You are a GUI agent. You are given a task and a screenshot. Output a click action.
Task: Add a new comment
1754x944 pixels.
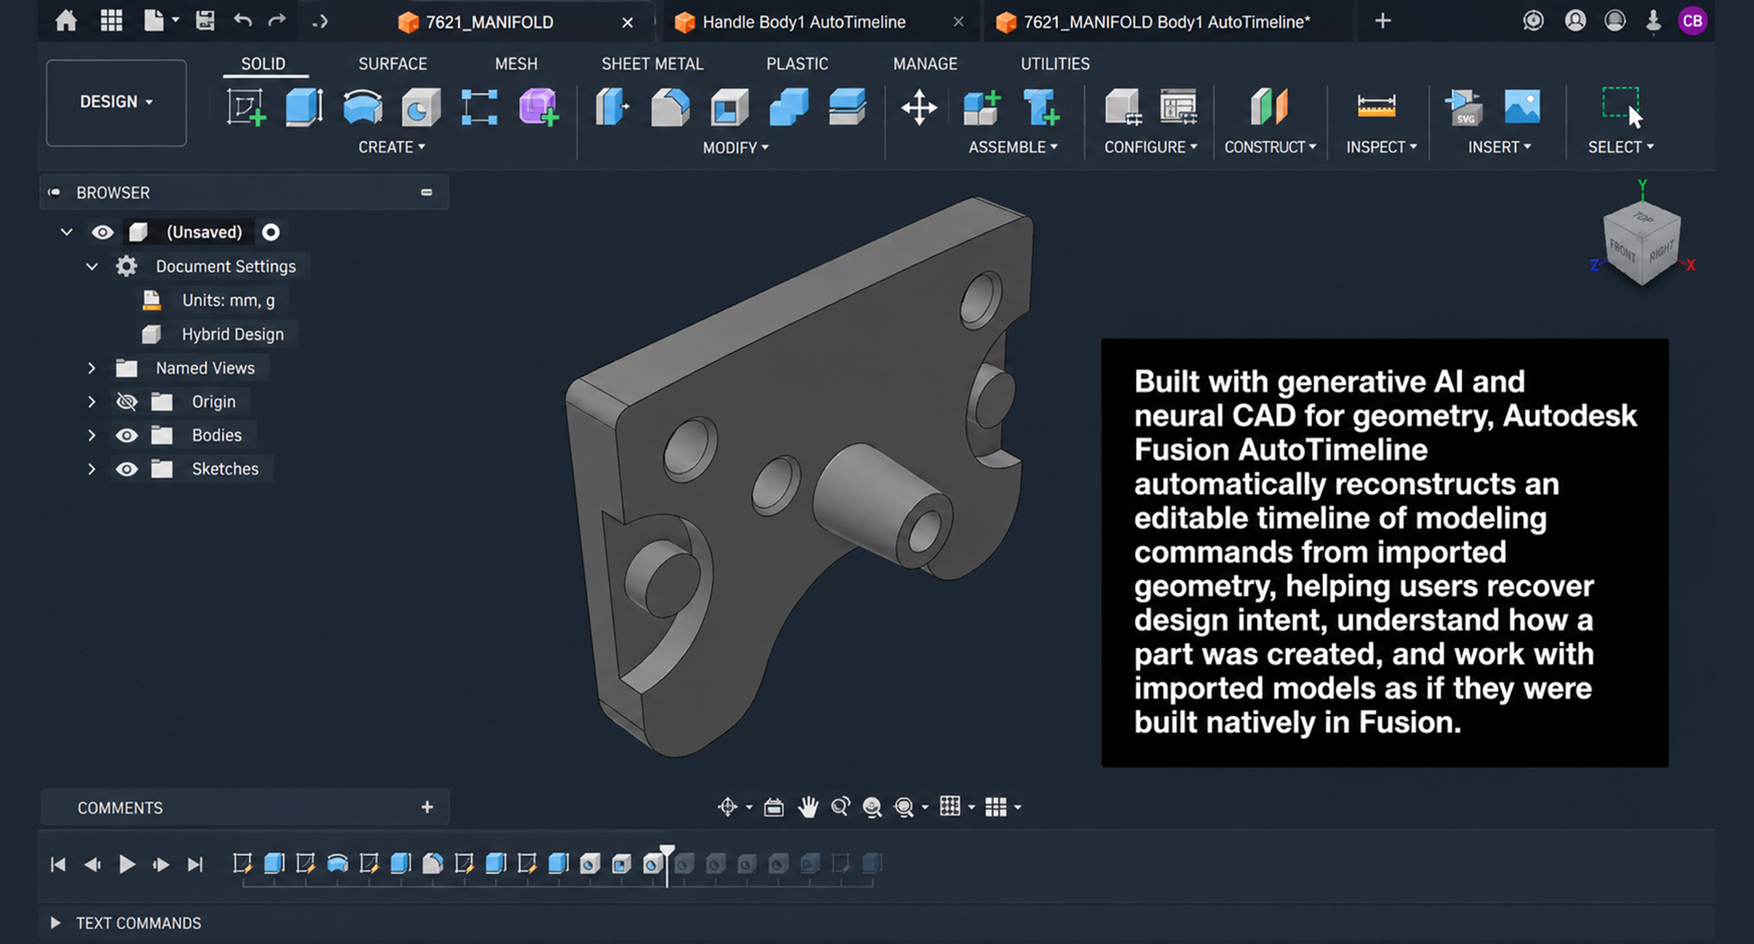tap(427, 807)
